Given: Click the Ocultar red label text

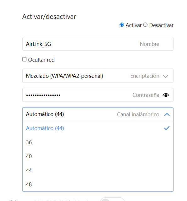Looking at the screenshot, I should pyautogui.click(x=41, y=60).
